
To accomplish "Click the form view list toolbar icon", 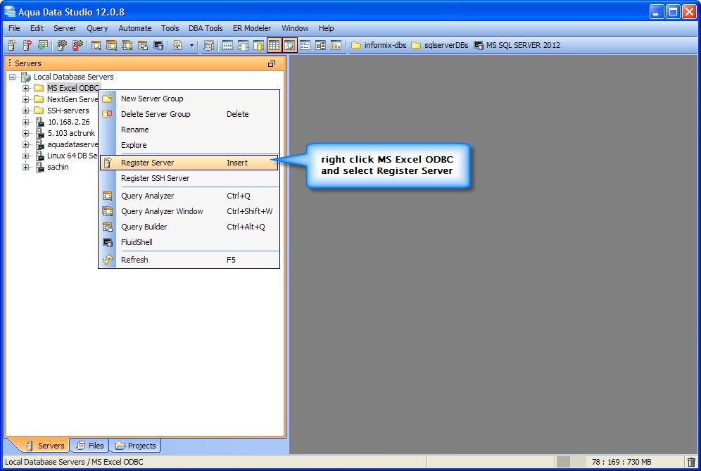I will tap(305, 45).
